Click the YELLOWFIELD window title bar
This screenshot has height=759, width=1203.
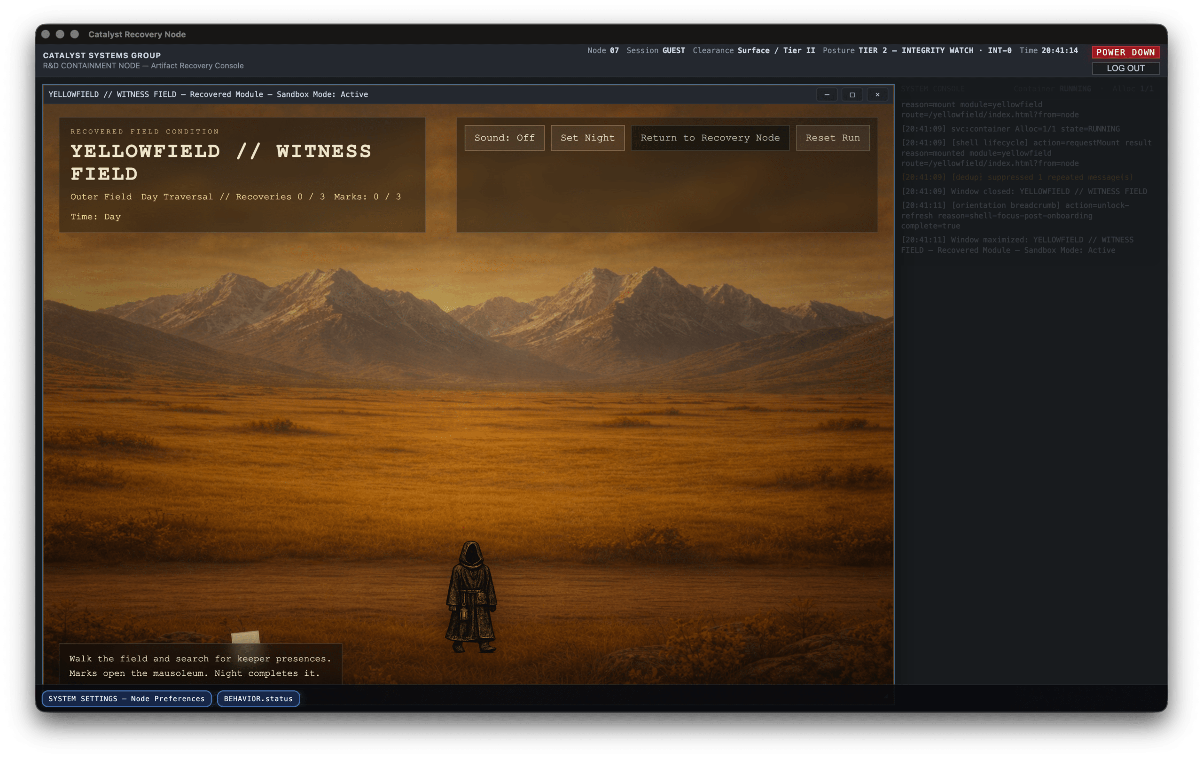click(x=430, y=94)
